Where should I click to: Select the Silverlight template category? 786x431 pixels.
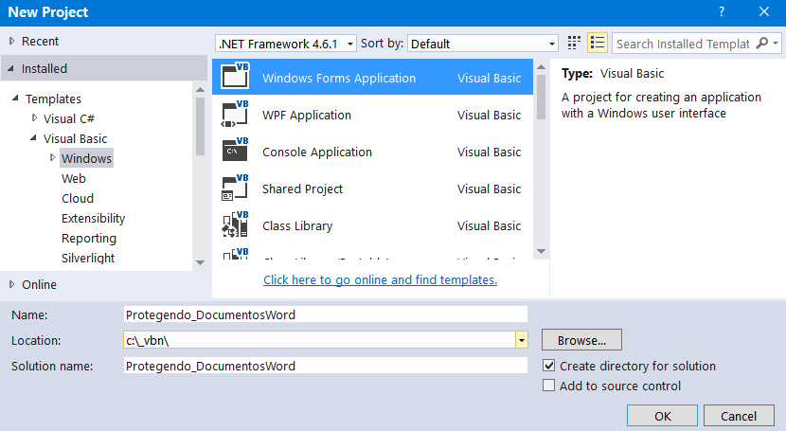[89, 258]
